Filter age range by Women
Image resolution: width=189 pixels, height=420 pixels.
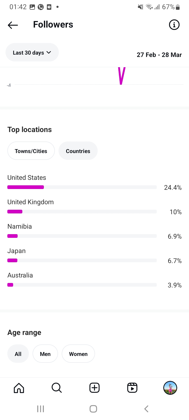point(78,354)
